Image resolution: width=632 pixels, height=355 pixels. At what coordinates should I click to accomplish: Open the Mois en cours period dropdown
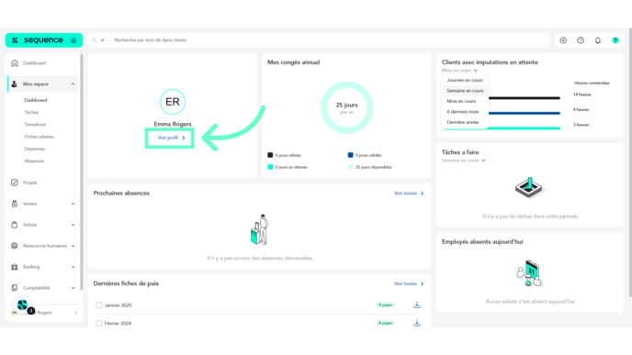(459, 71)
